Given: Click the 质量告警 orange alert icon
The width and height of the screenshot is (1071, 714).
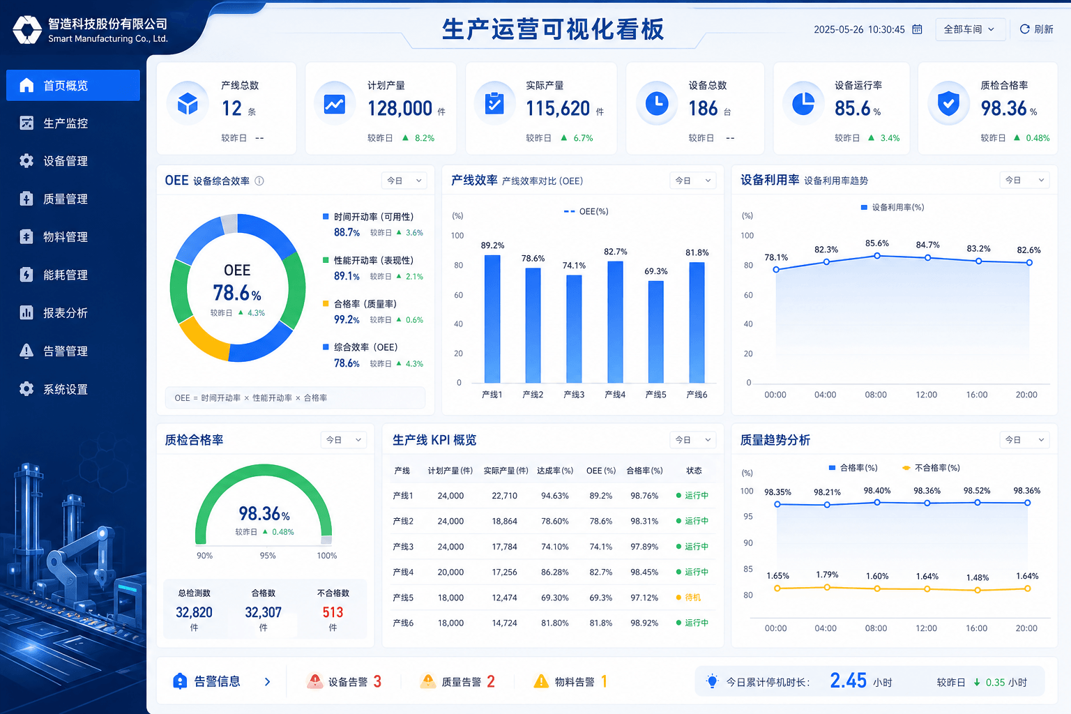Looking at the screenshot, I should pos(428,681).
